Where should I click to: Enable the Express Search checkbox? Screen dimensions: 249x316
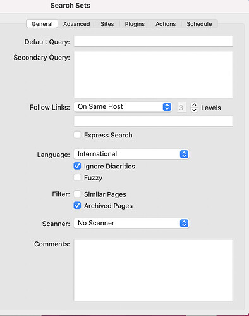point(77,135)
